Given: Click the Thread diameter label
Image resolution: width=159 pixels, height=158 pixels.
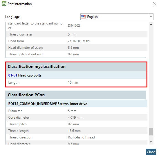Looking at the screenshot, I should coord(20,34).
